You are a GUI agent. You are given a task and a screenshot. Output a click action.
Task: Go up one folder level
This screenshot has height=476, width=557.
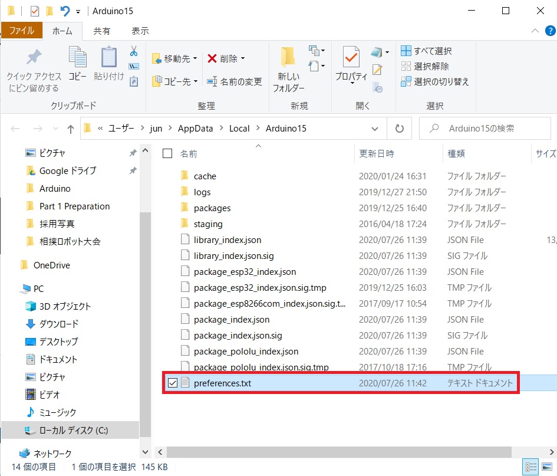point(71,129)
